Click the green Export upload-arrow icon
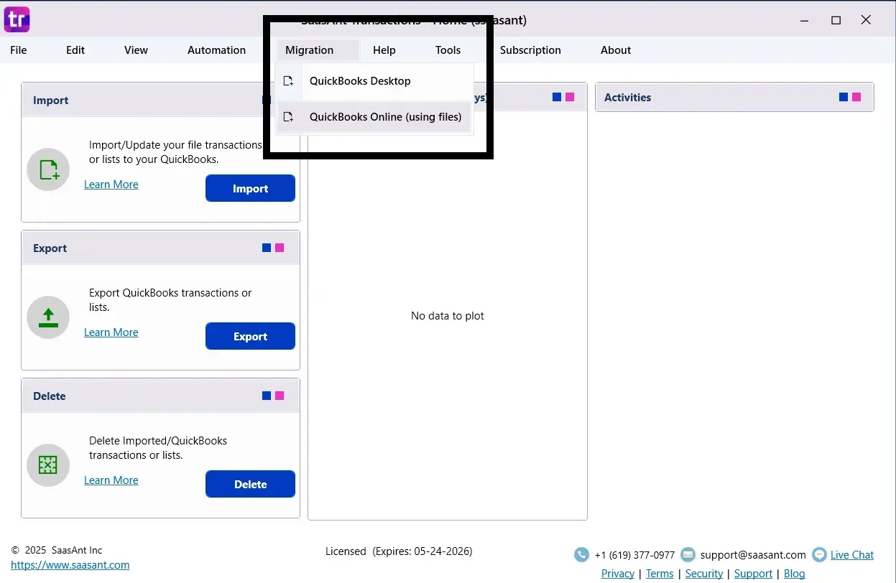 point(48,317)
